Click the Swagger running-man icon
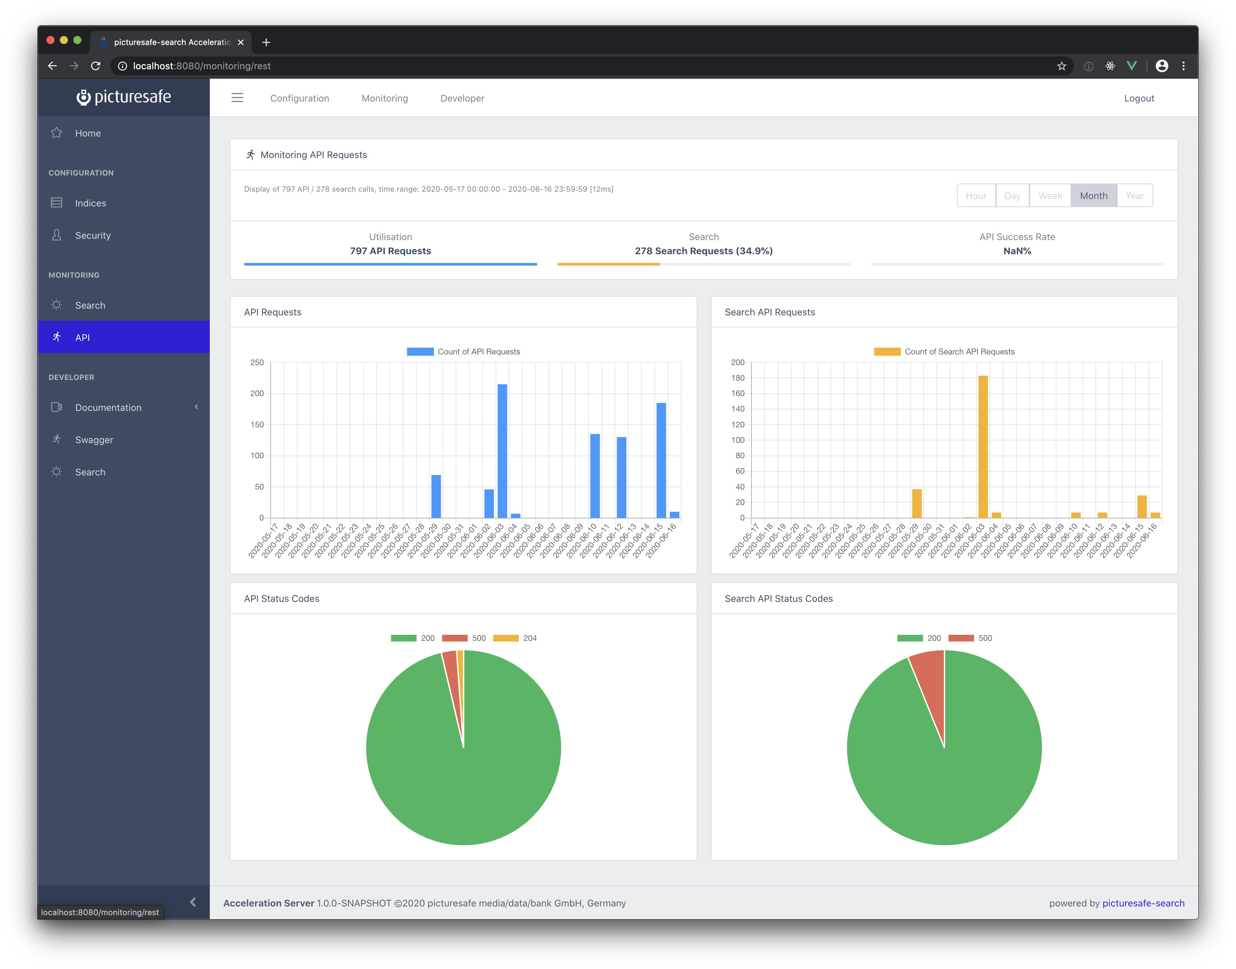This screenshot has height=969, width=1236. tap(57, 440)
